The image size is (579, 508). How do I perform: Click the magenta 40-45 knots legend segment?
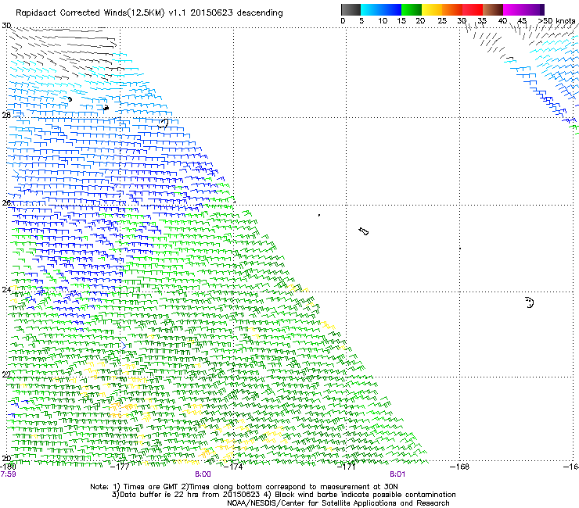point(513,9)
